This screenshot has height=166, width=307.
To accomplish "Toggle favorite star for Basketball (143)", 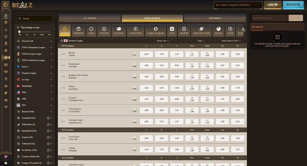I will (x=48, y=131).
